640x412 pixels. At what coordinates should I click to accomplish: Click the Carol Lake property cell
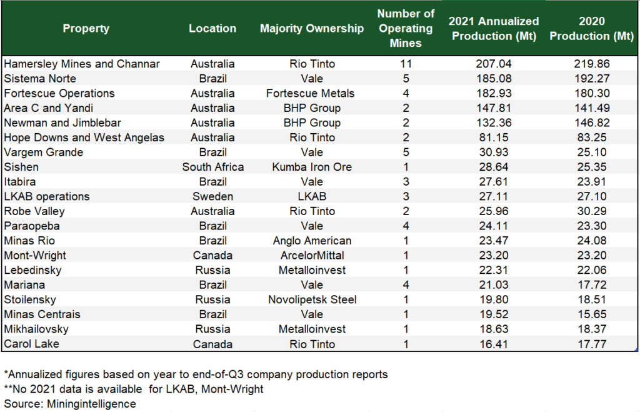(31, 344)
